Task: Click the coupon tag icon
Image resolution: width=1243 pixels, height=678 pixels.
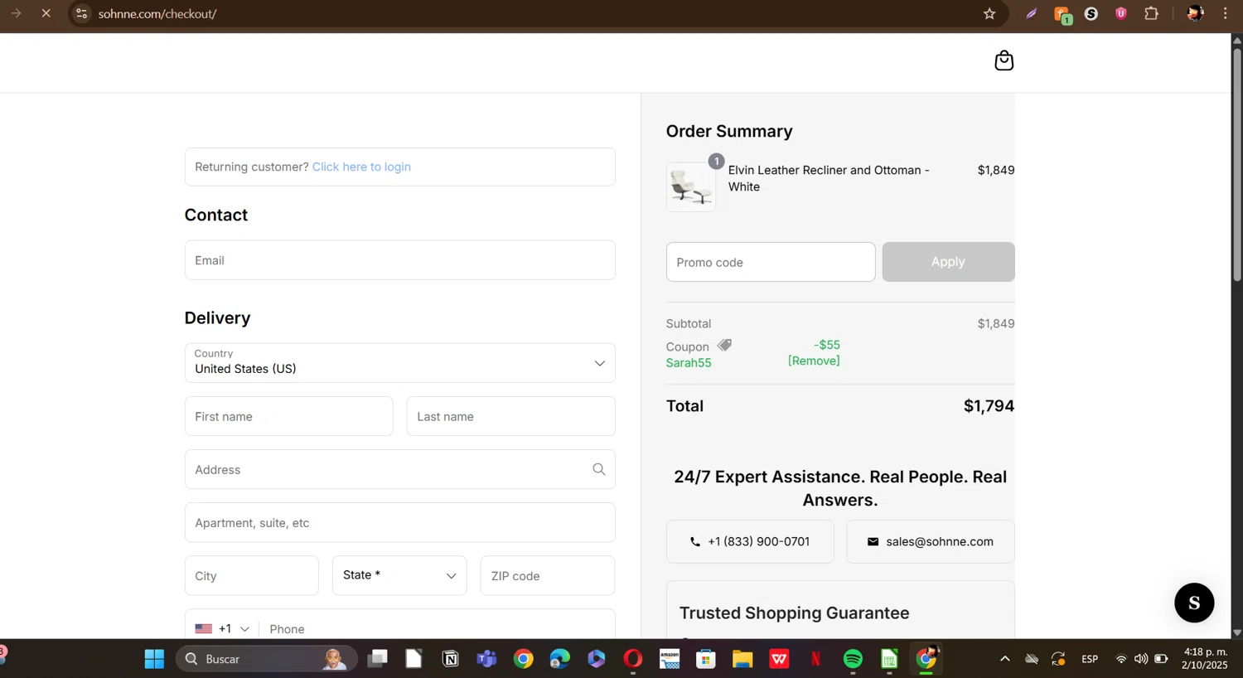Action: pyautogui.click(x=724, y=345)
